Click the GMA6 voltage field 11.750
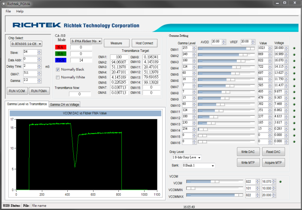The height and width of the screenshot is (210, 302). coord(279,80)
